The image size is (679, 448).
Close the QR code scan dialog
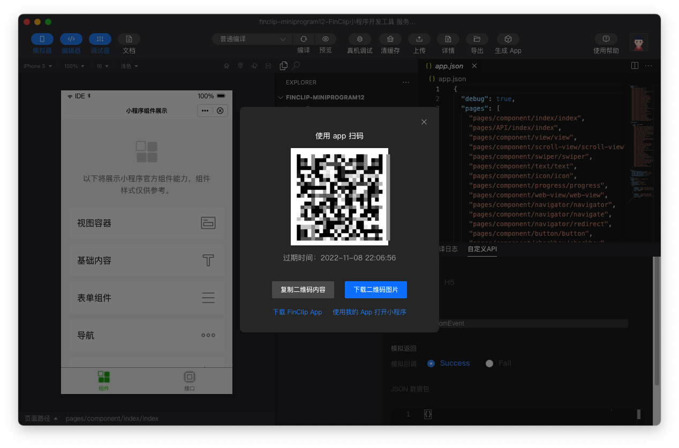424,122
